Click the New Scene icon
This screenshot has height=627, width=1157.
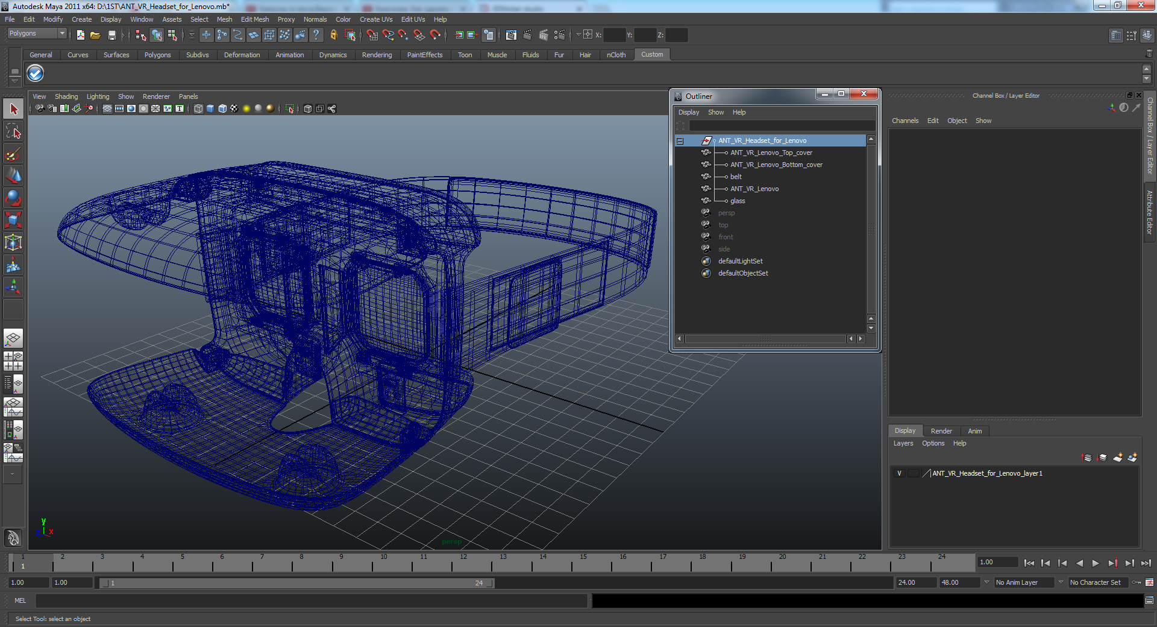[80, 35]
